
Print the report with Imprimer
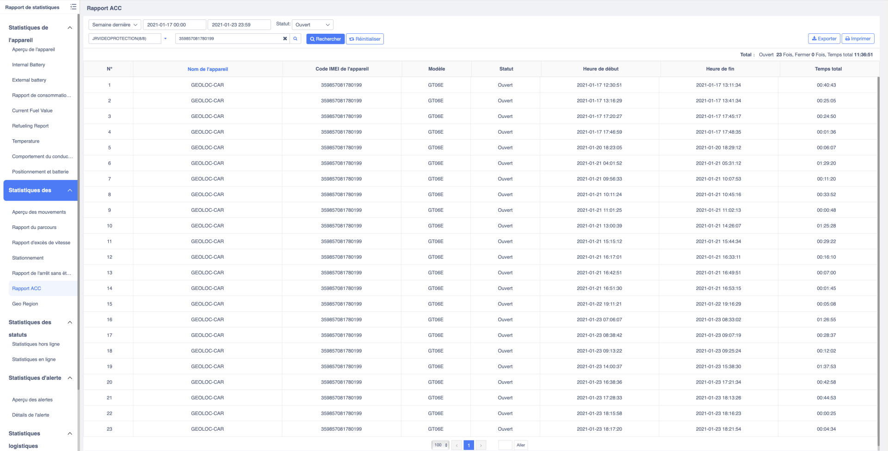[x=857, y=39]
